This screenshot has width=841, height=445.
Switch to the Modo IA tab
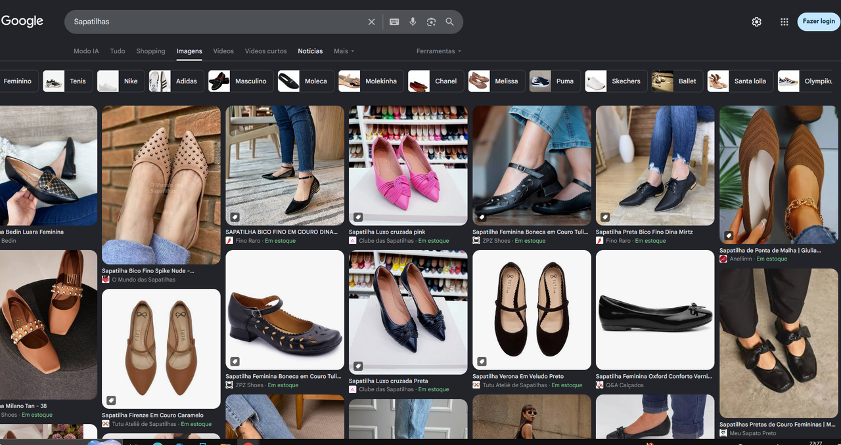tap(86, 51)
